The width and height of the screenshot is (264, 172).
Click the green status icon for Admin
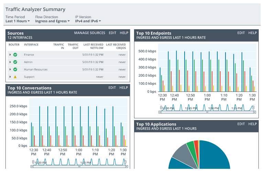[15, 62]
